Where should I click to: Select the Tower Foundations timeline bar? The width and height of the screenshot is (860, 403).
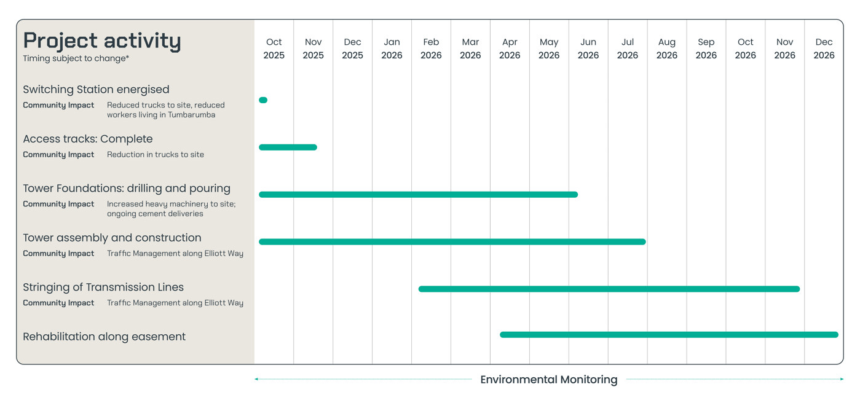pyautogui.click(x=418, y=195)
